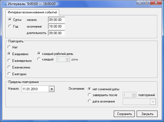Select the Сутки radio button
Viewport: 164px width, 122px height.
10,19
